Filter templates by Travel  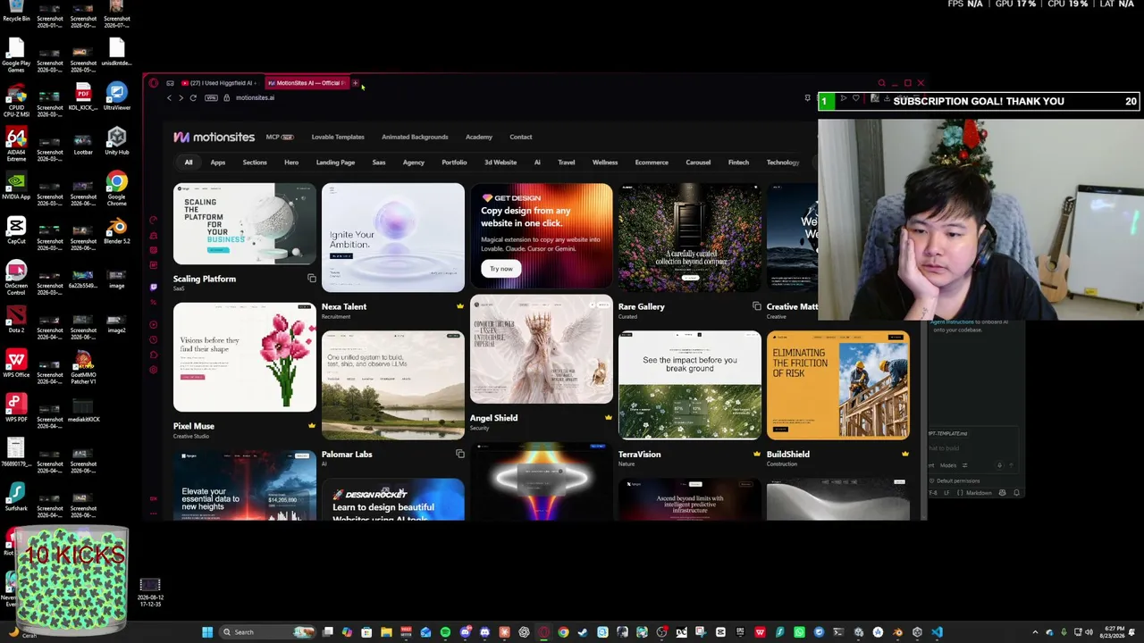[567, 163]
